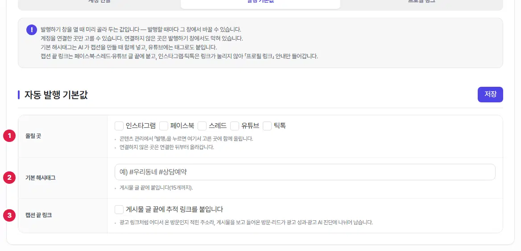Click the info line starting 발행하기 창을 열 때
Image resolution: width=521 pixels, height=251 pixels.
point(141,29)
